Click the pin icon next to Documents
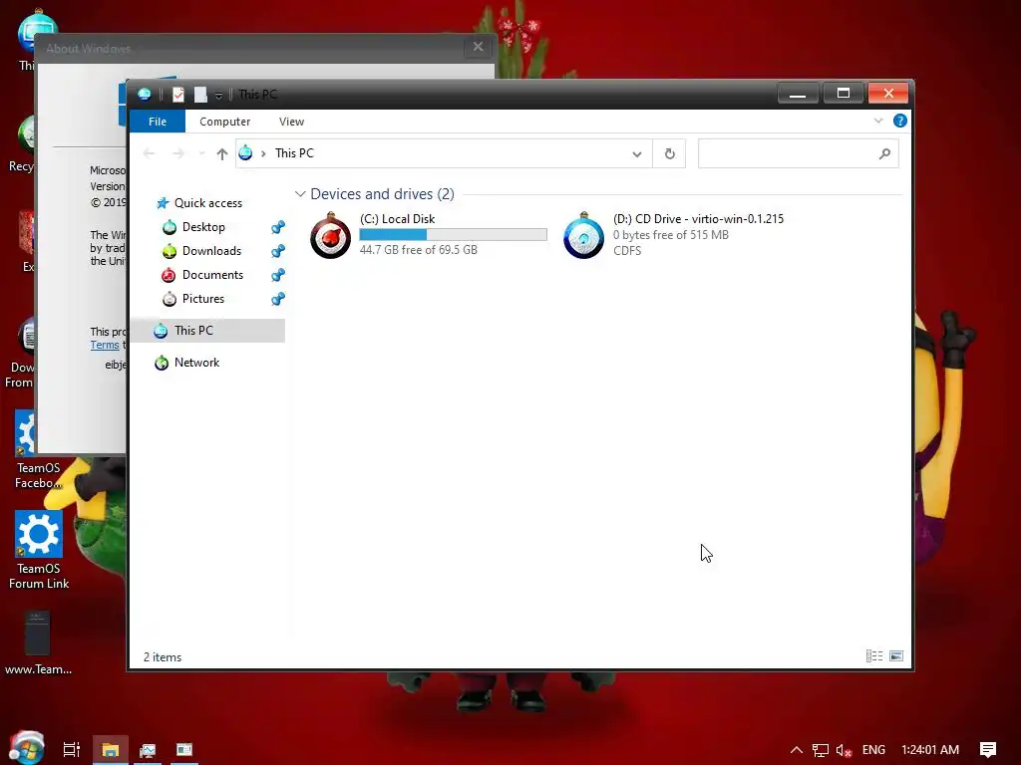Viewport: 1021px width, 765px height. 278,275
